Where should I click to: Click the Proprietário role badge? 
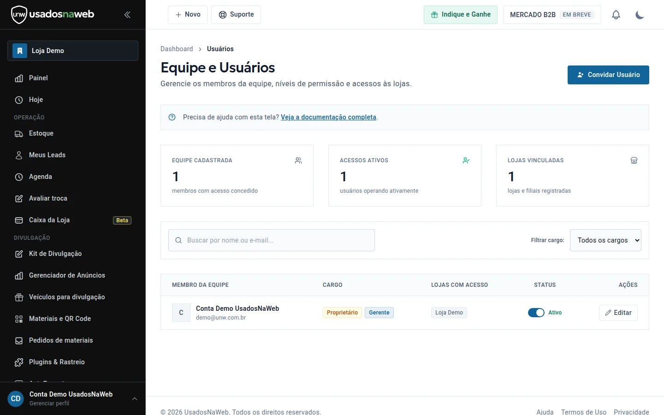point(342,313)
